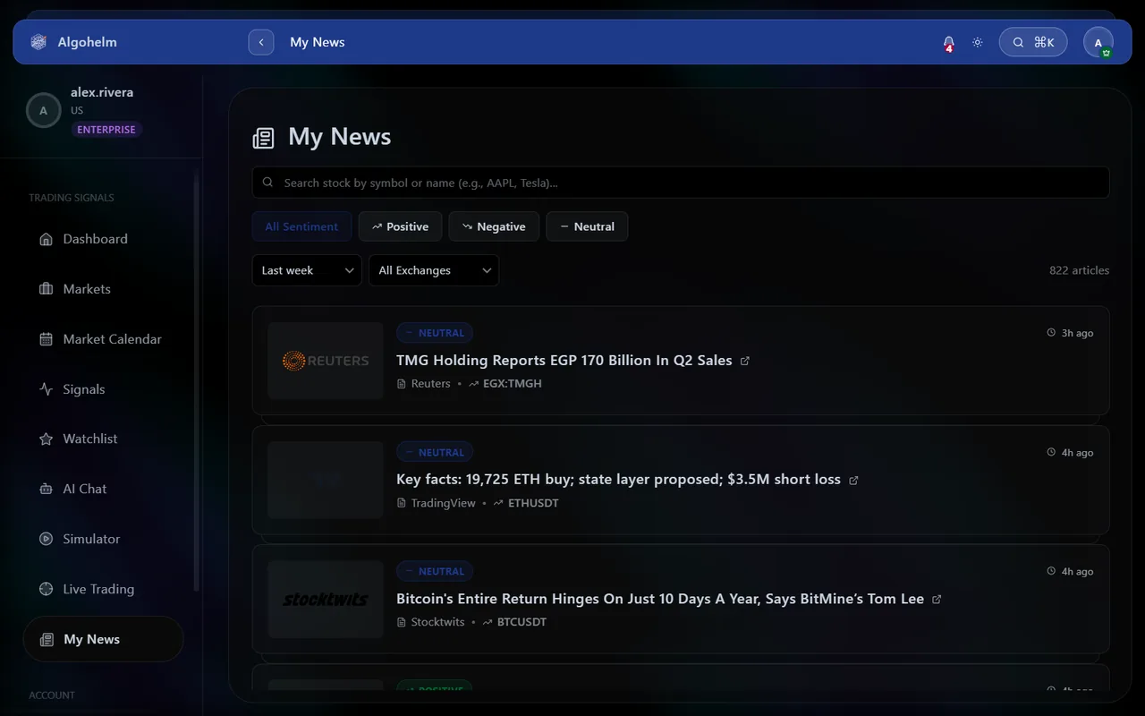Click NEUTRAL badge on Bitcoin article
The height and width of the screenshot is (716, 1145).
(x=435, y=571)
